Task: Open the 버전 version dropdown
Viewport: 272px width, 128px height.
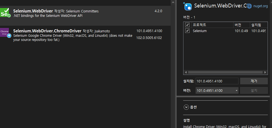Action: [x=217, y=90]
